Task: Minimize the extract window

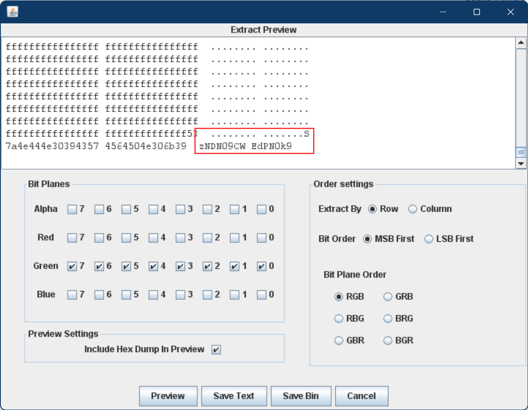Action: 443,12
